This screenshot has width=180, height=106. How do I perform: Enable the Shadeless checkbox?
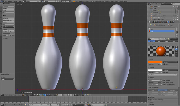164,80
